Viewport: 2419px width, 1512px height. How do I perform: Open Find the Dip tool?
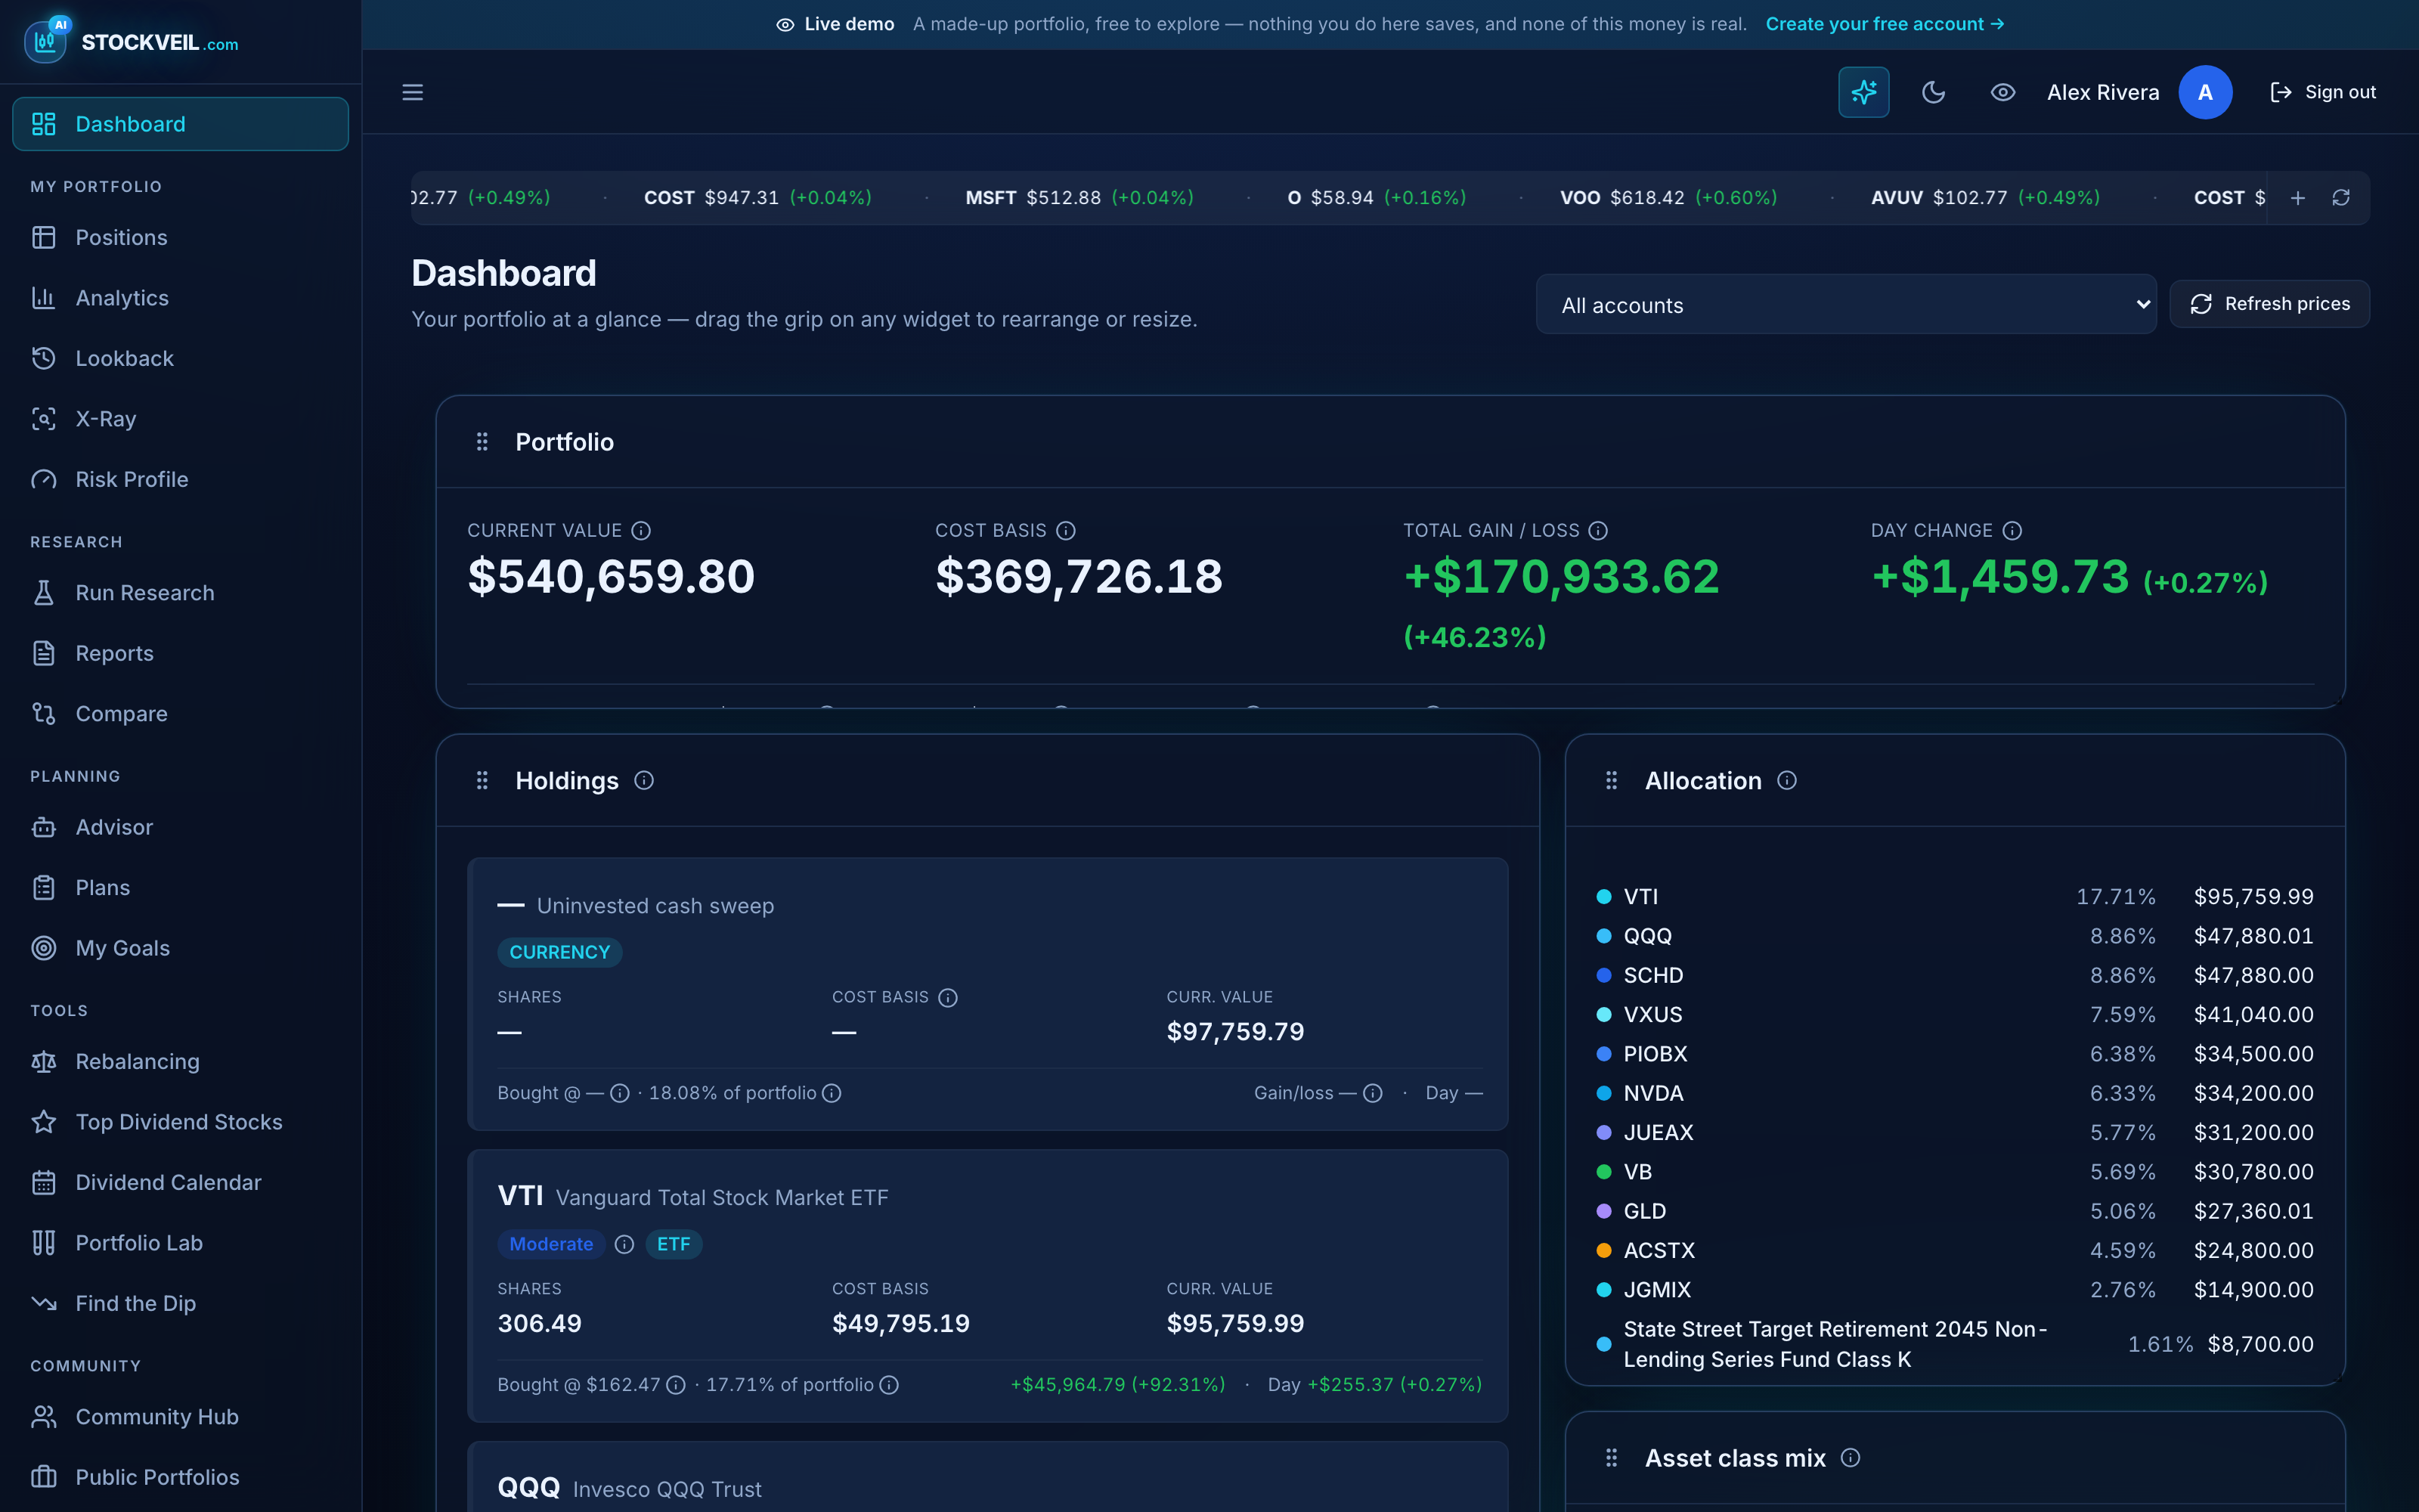point(180,1303)
